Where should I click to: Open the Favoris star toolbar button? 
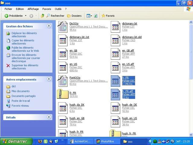click(108, 16)
